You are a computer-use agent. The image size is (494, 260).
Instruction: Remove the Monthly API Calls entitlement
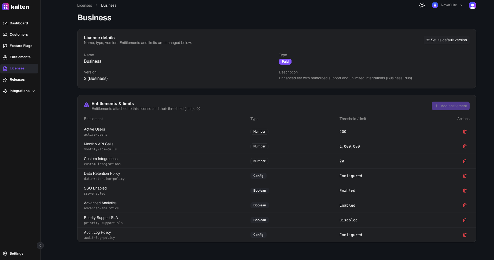coord(464,146)
